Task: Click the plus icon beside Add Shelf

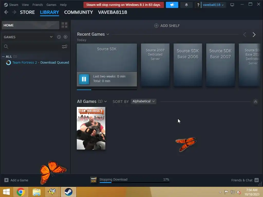Action: [x=156, y=26]
